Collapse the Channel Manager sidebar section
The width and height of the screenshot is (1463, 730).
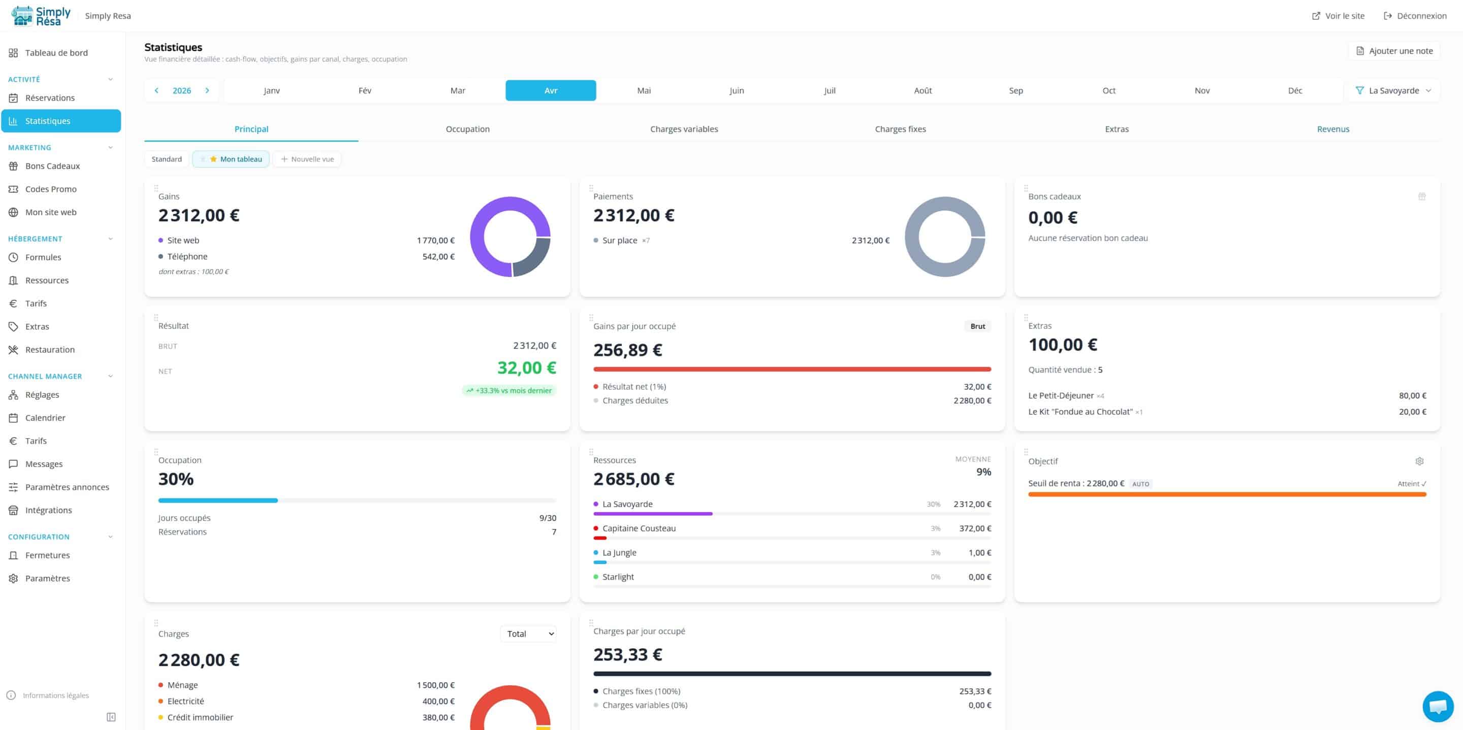click(x=110, y=376)
